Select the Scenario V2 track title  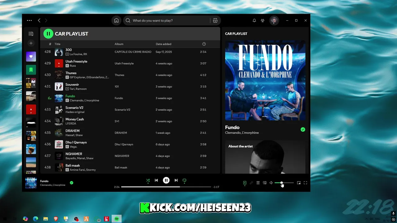point(74,107)
